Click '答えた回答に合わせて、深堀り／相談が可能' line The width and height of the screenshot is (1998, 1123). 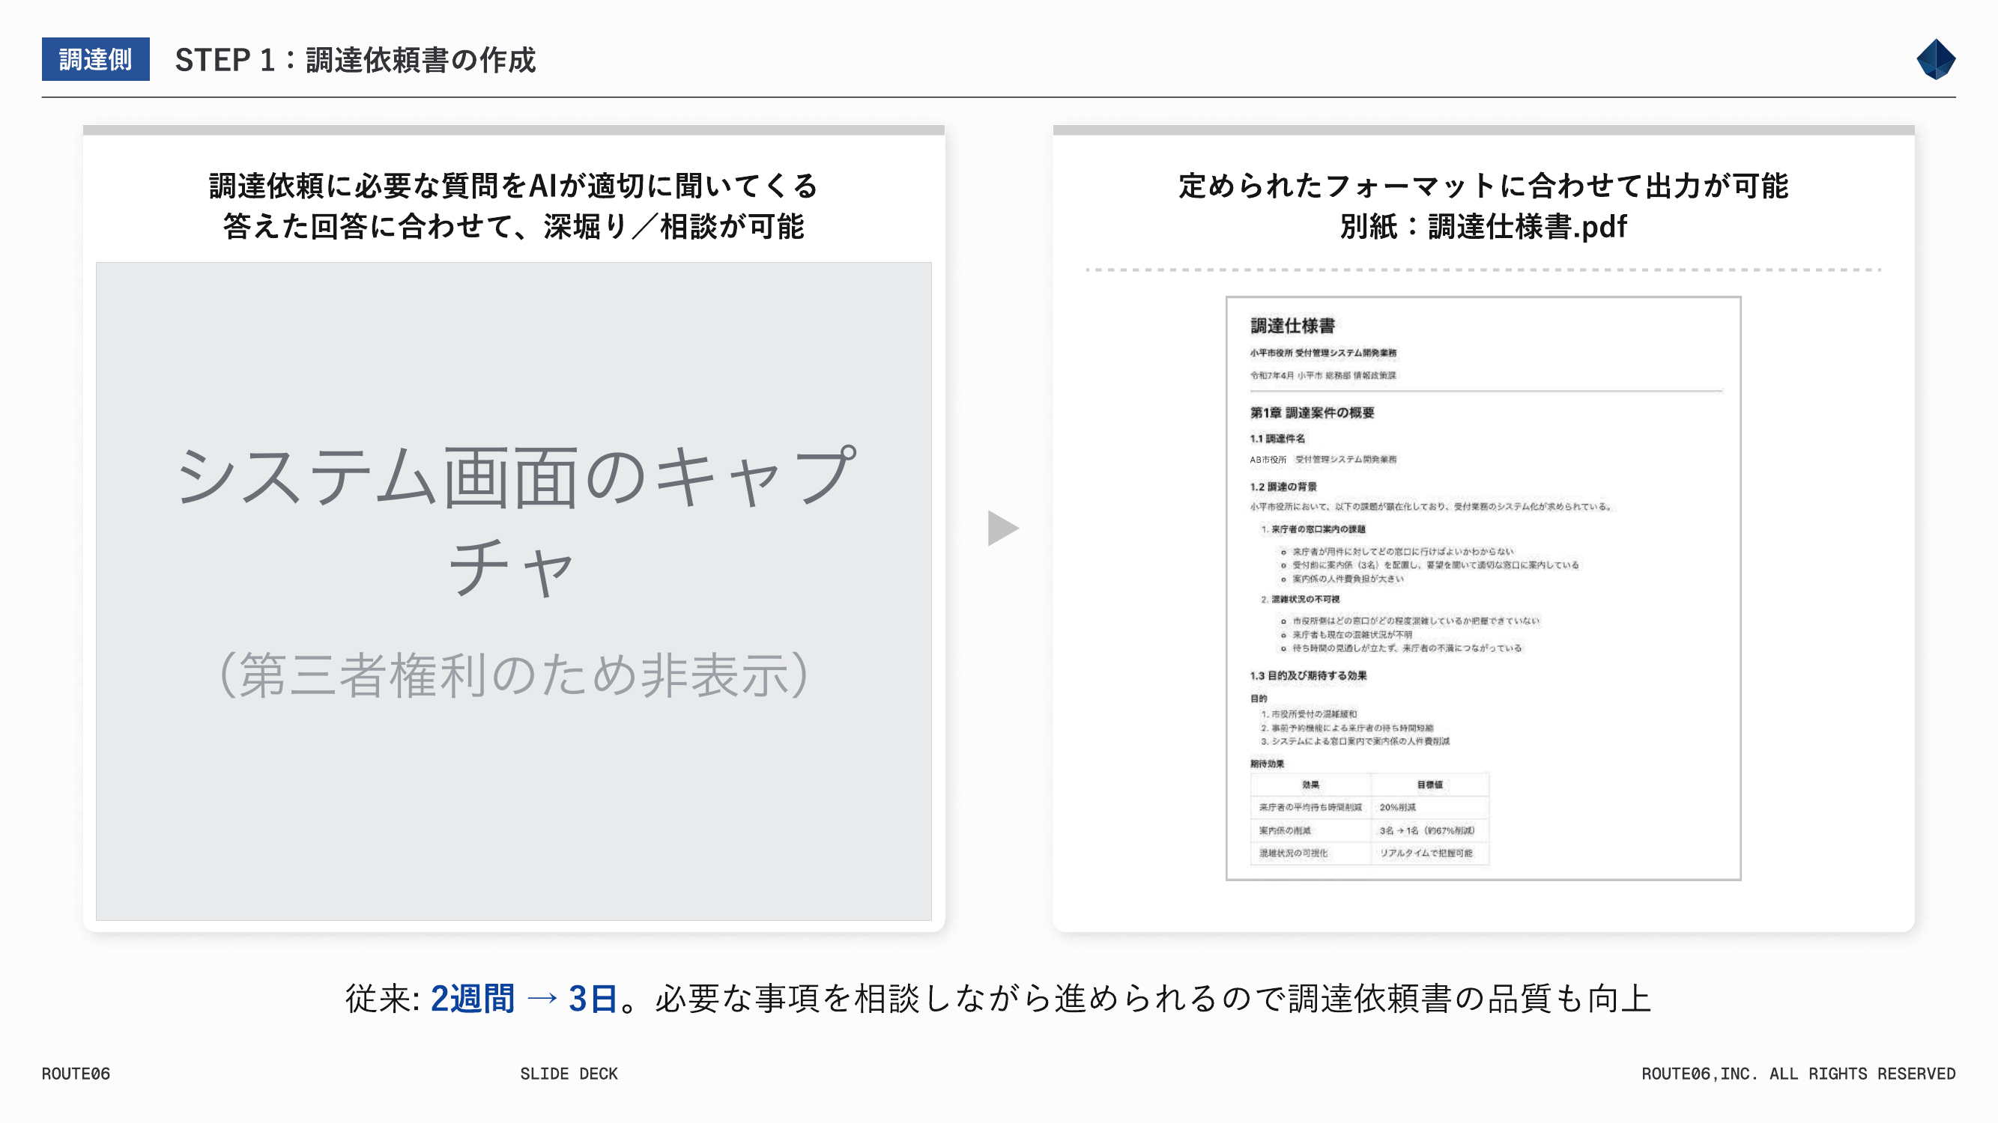[513, 226]
